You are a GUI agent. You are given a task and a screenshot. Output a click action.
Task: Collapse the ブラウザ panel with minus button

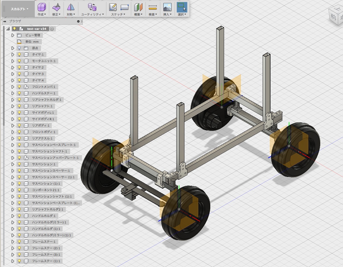click(x=78, y=21)
